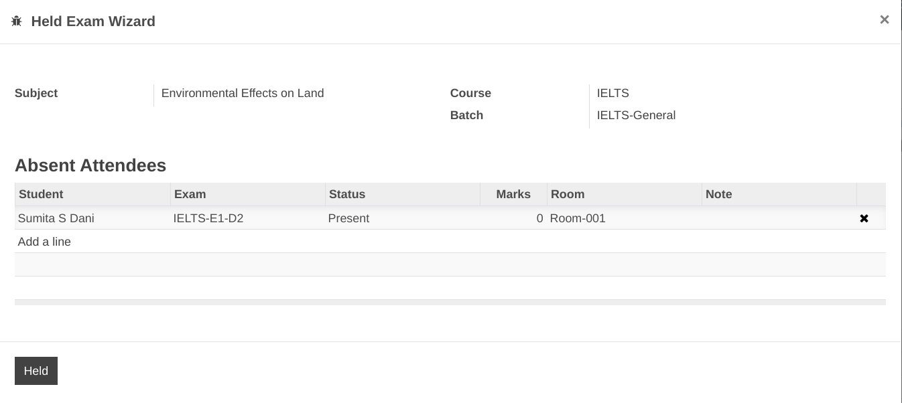Sort by Status column header
Image resolution: width=902 pixels, height=403 pixels.
tap(402, 194)
